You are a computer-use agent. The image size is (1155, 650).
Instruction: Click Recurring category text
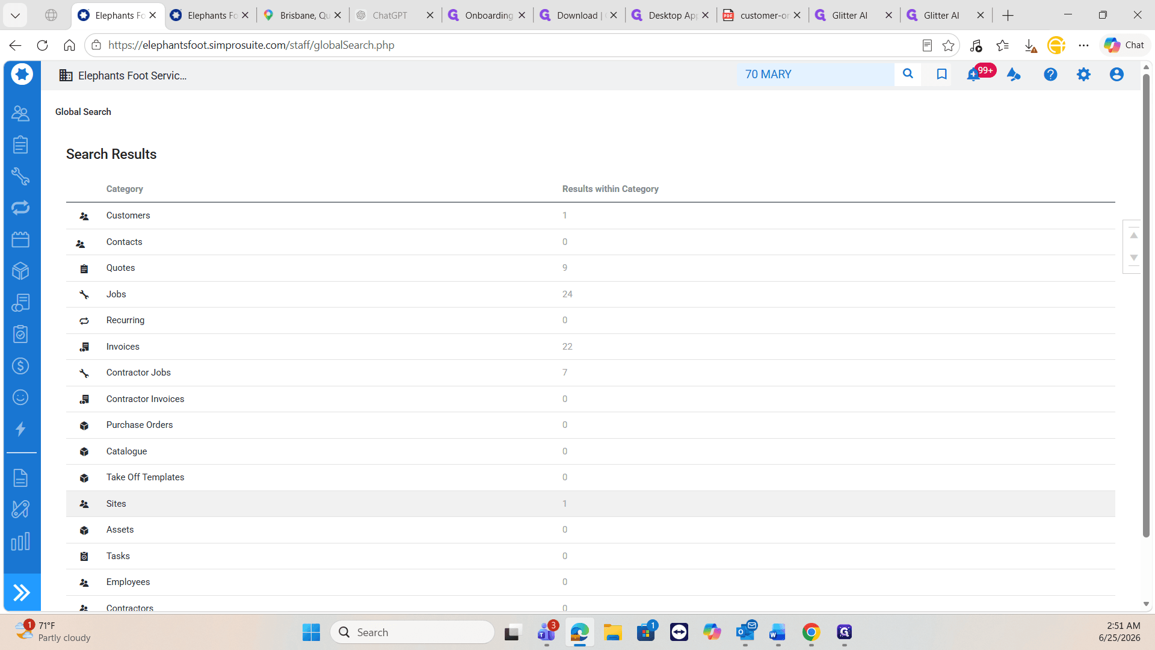[125, 320]
